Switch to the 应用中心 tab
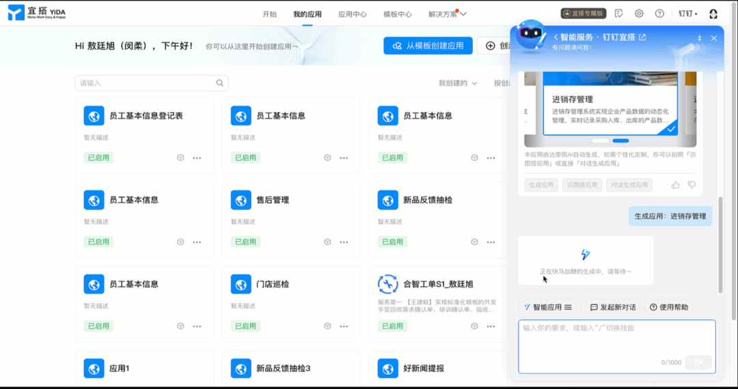738x389 pixels. [352, 14]
